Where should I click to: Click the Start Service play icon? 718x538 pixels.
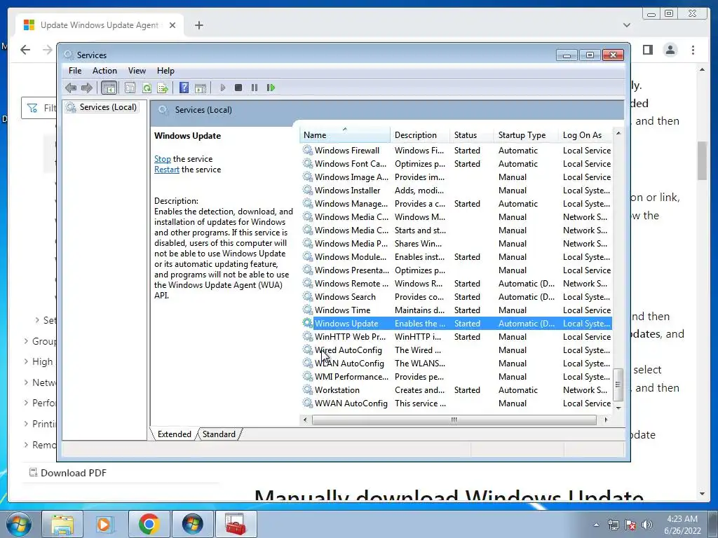coord(222,88)
